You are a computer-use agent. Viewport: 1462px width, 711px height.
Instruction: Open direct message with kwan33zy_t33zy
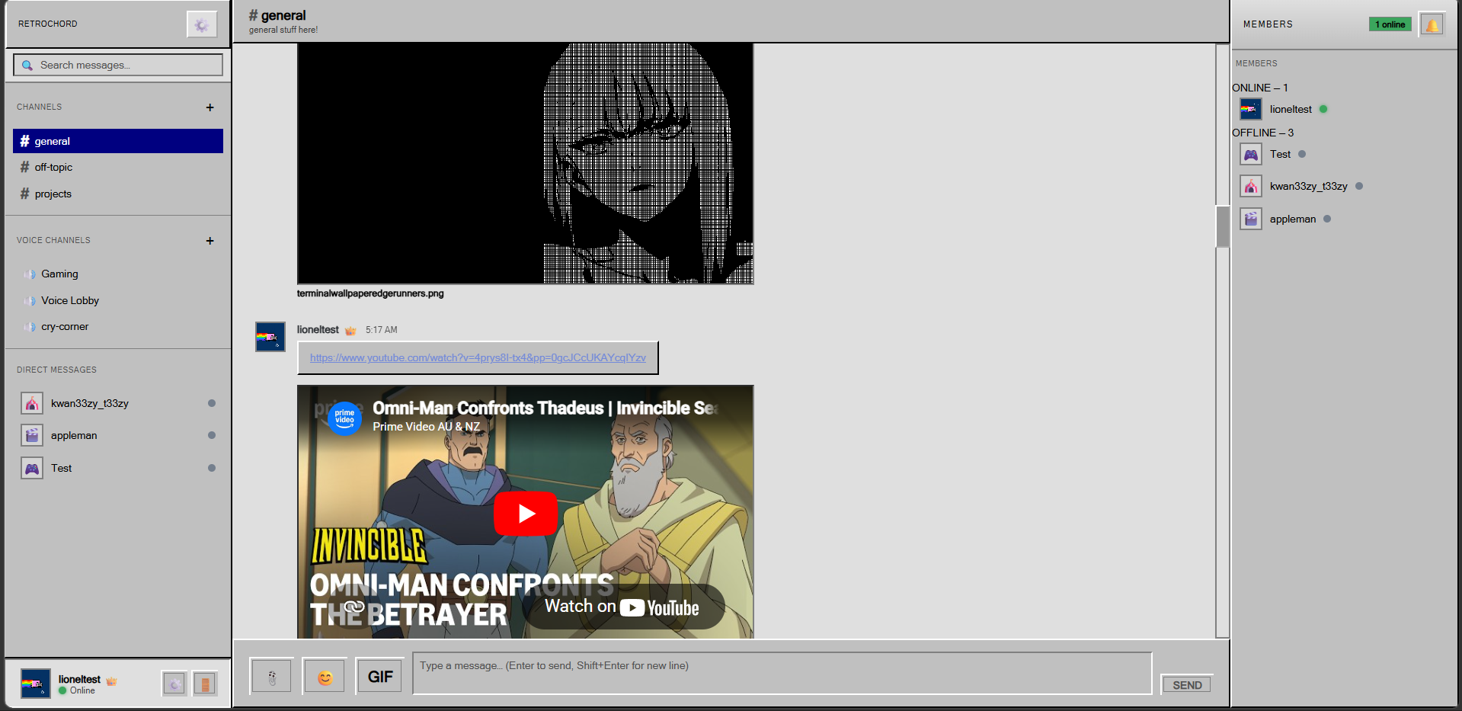point(118,403)
